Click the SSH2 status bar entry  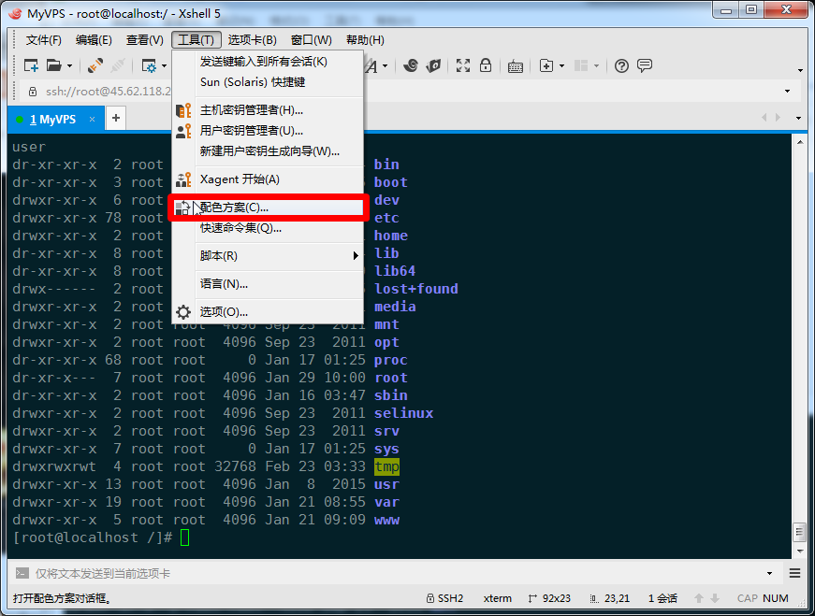[444, 598]
